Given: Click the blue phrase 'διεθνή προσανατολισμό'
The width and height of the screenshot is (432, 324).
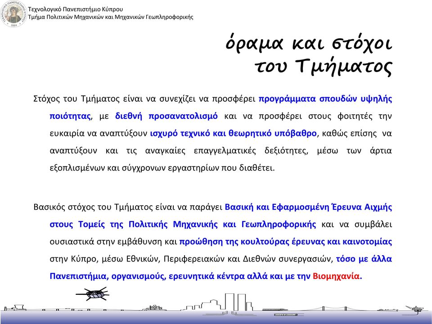Looking at the screenshot, I should coord(166,116).
